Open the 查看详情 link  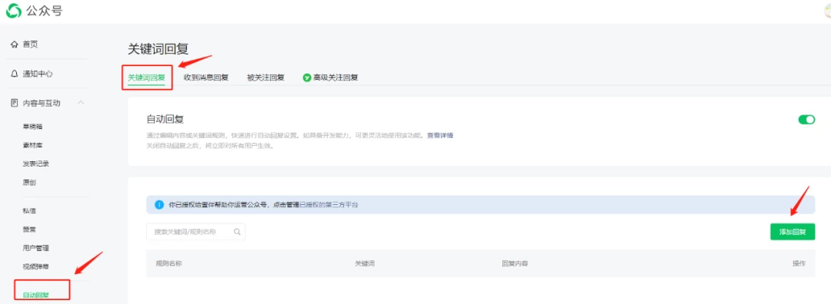point(440,135)
